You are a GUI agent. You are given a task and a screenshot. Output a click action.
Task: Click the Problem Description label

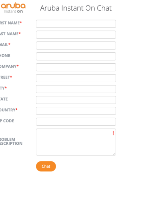click(x=11, y=141)
